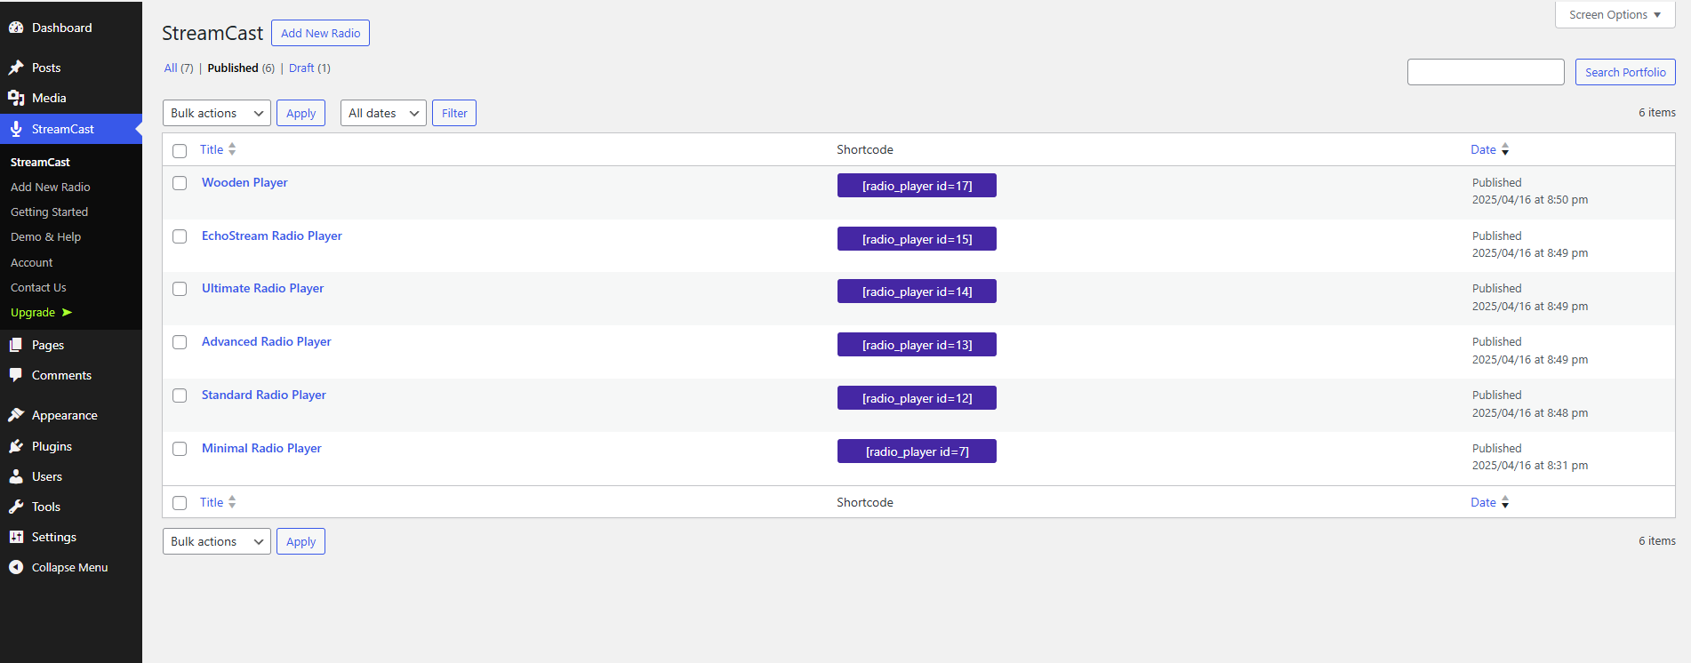Click the [radio_player id=12] shortcode

coord(917,397)
